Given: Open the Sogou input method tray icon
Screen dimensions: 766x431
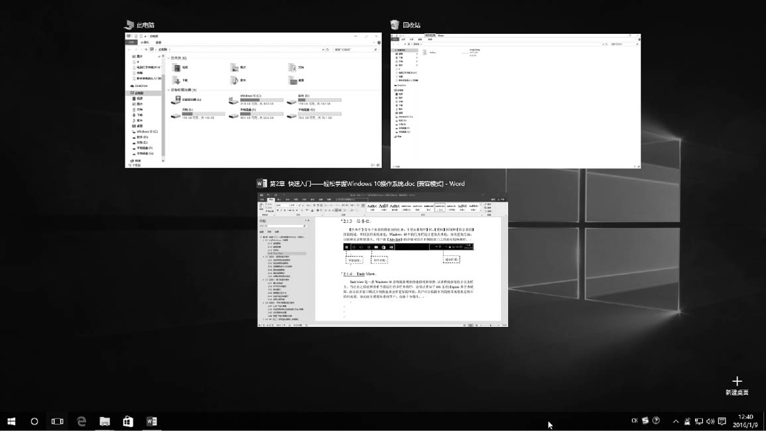Looking at the screenshot, I should coord(645,421).
